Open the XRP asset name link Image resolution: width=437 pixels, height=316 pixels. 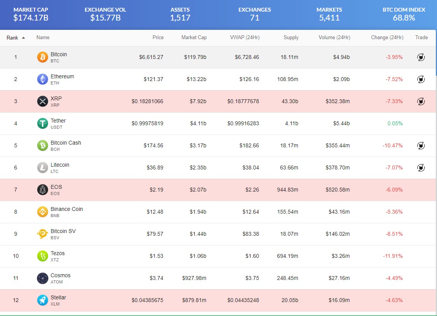click(x=56, y=98)
